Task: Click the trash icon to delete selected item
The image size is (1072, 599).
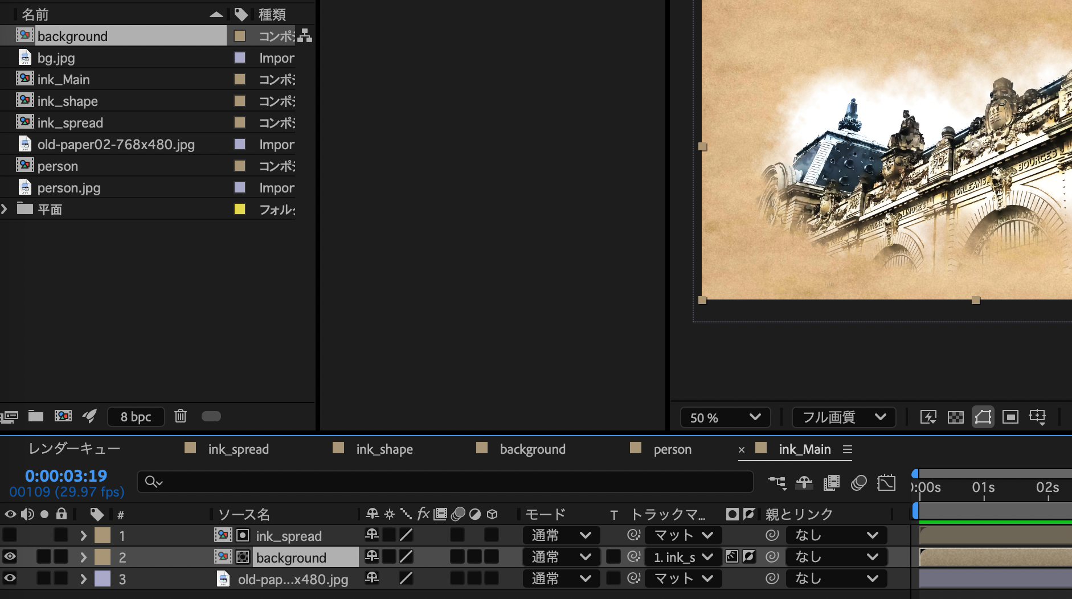Action: 181,416
